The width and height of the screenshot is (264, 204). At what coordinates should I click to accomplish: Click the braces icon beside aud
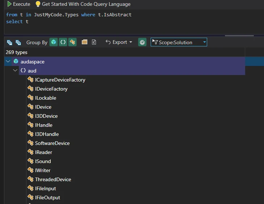click(23, 70)
